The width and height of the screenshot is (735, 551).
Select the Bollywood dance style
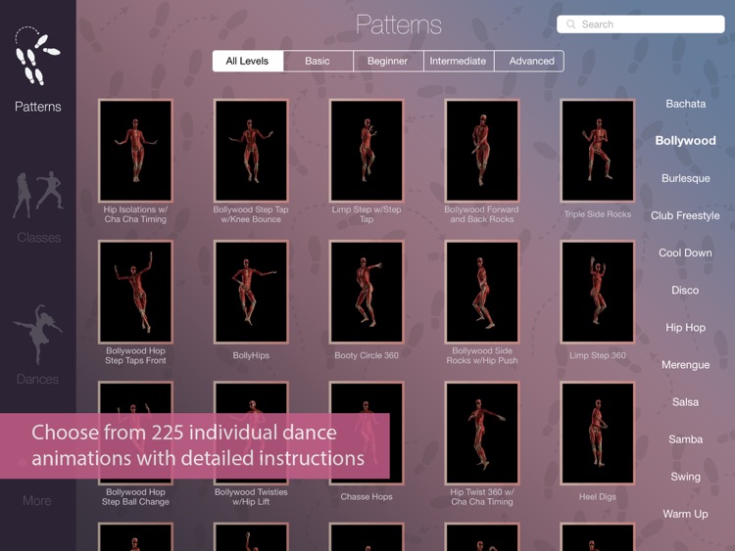(685, 141)
